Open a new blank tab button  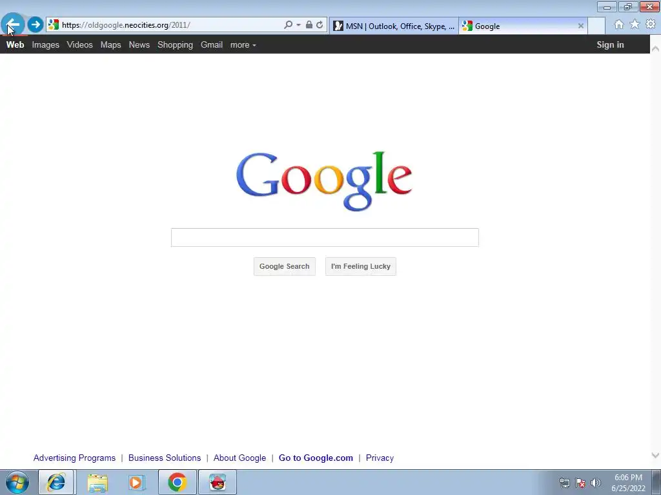pos(596,26)
